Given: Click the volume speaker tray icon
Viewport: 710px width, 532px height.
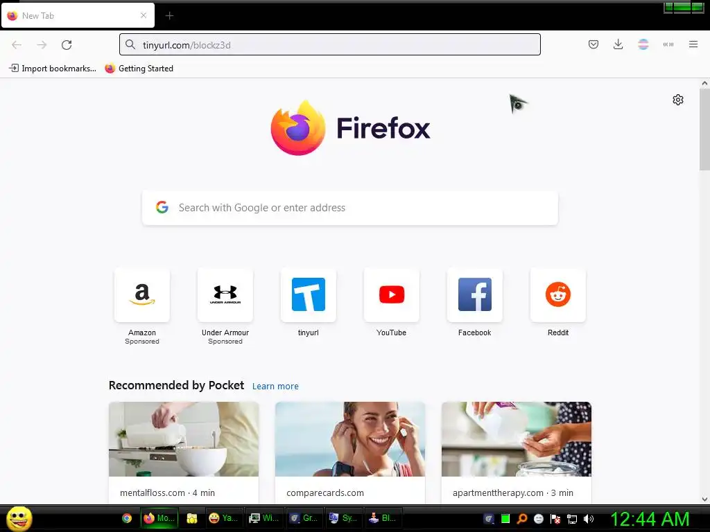Looking at the screenshot, I should (x=588, y=519).
